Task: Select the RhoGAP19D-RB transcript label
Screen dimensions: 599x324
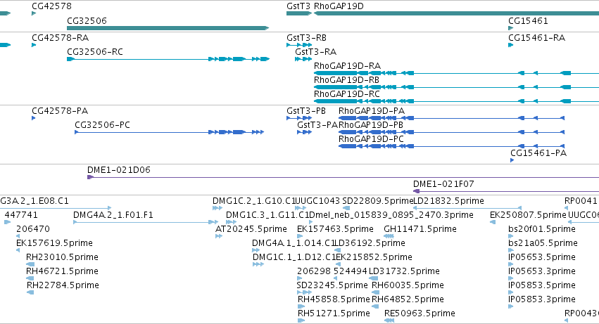Action: click(x=346, y=80)
